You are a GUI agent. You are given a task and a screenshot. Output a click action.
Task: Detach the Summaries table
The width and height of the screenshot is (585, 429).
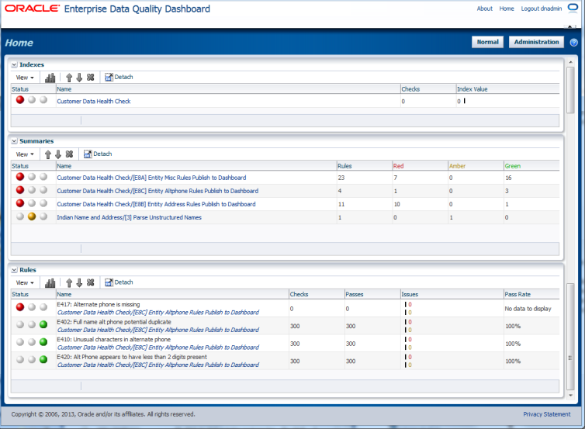pos(98,154)
